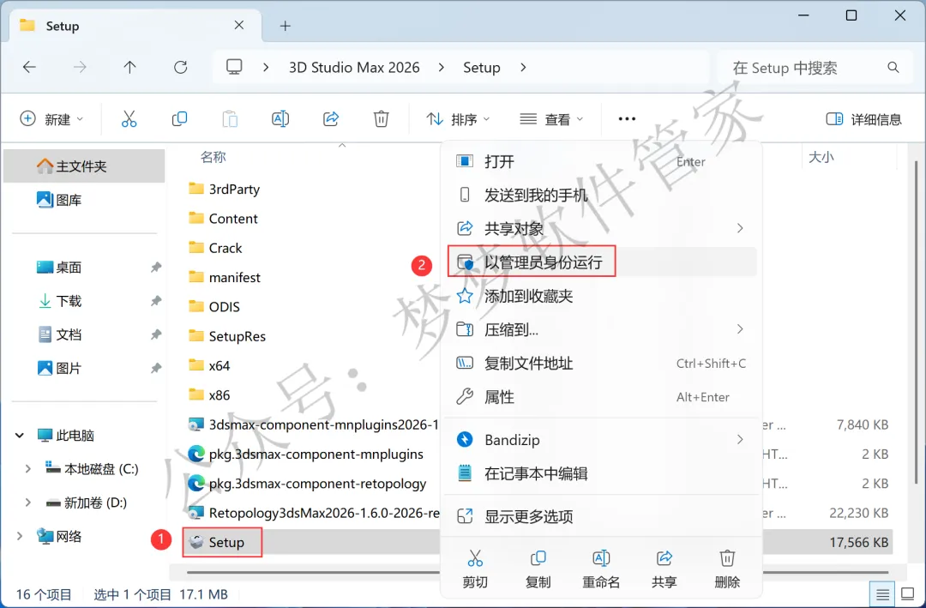
Task: Open 属性 from context menu
Action: [601, 396]
